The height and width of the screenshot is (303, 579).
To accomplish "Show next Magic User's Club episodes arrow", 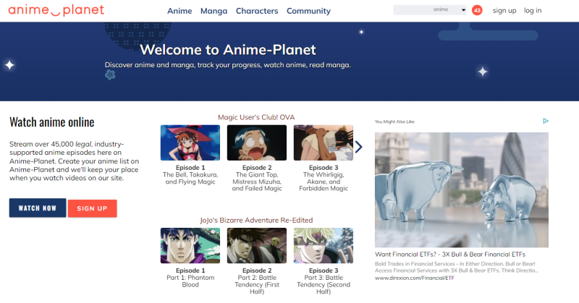I will tap(358, 147).
